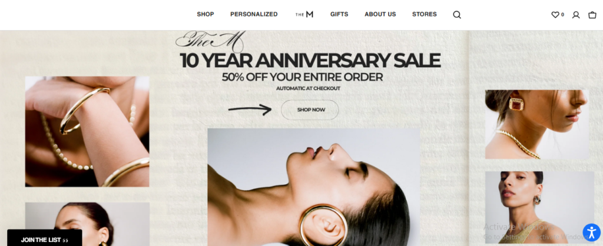
Task: Select the red gemstone earring photo
Action: (x=537, y=125)
